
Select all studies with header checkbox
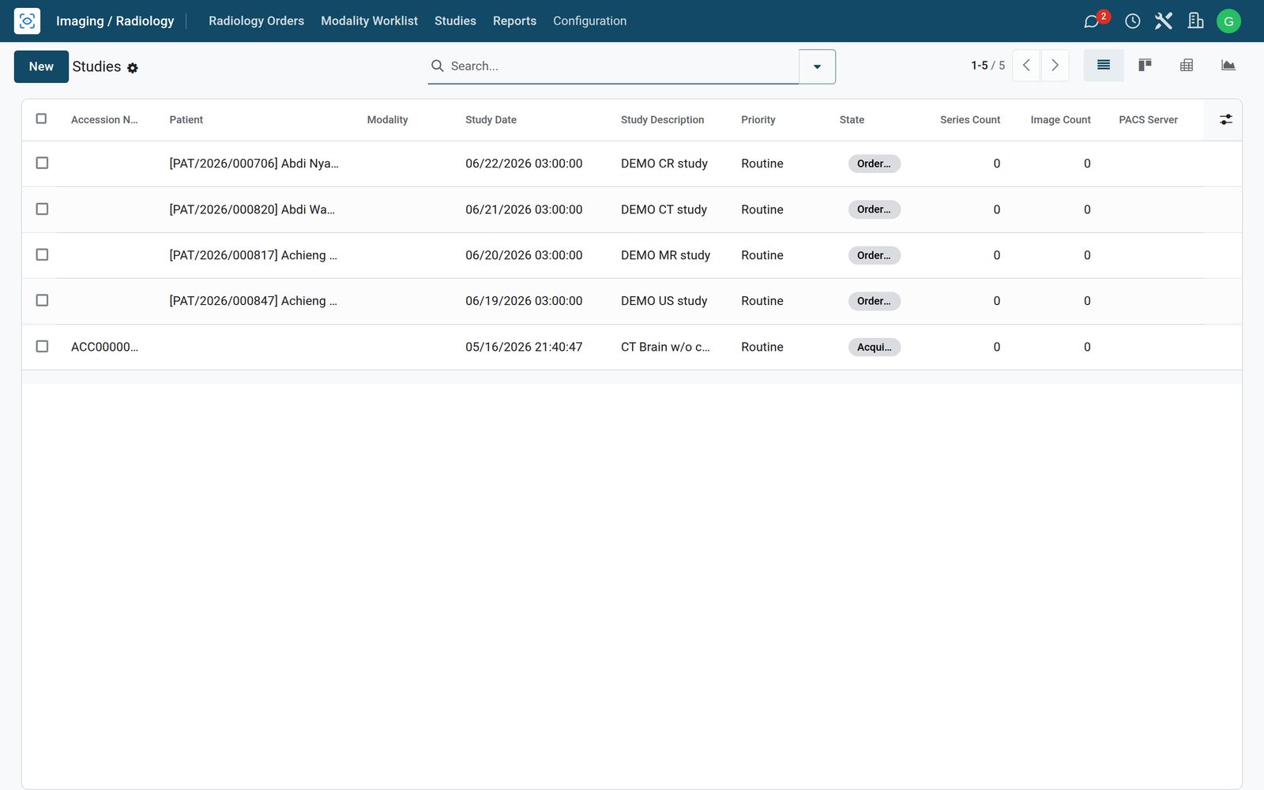point(41,118)
